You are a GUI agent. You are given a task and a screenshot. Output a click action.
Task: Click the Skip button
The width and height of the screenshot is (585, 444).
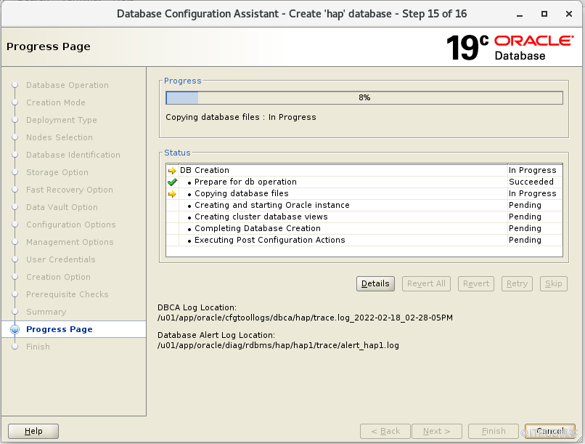[x=554, y=284]
